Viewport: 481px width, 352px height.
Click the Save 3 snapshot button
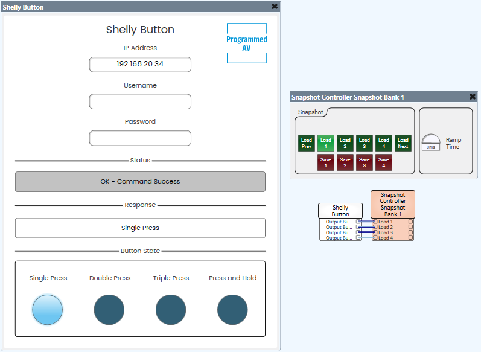point(365,162)
